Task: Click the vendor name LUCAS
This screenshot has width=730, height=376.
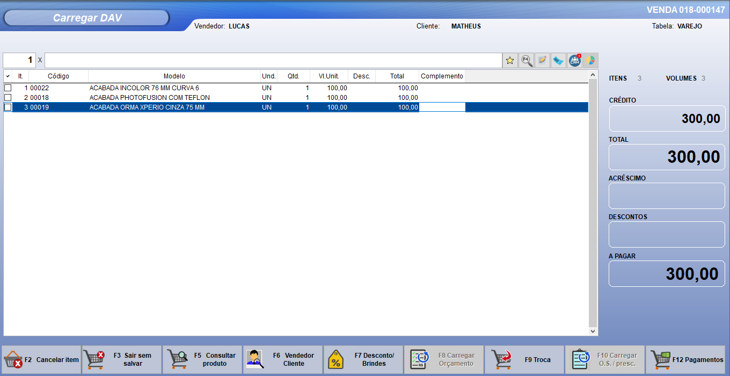Action: 239,26
